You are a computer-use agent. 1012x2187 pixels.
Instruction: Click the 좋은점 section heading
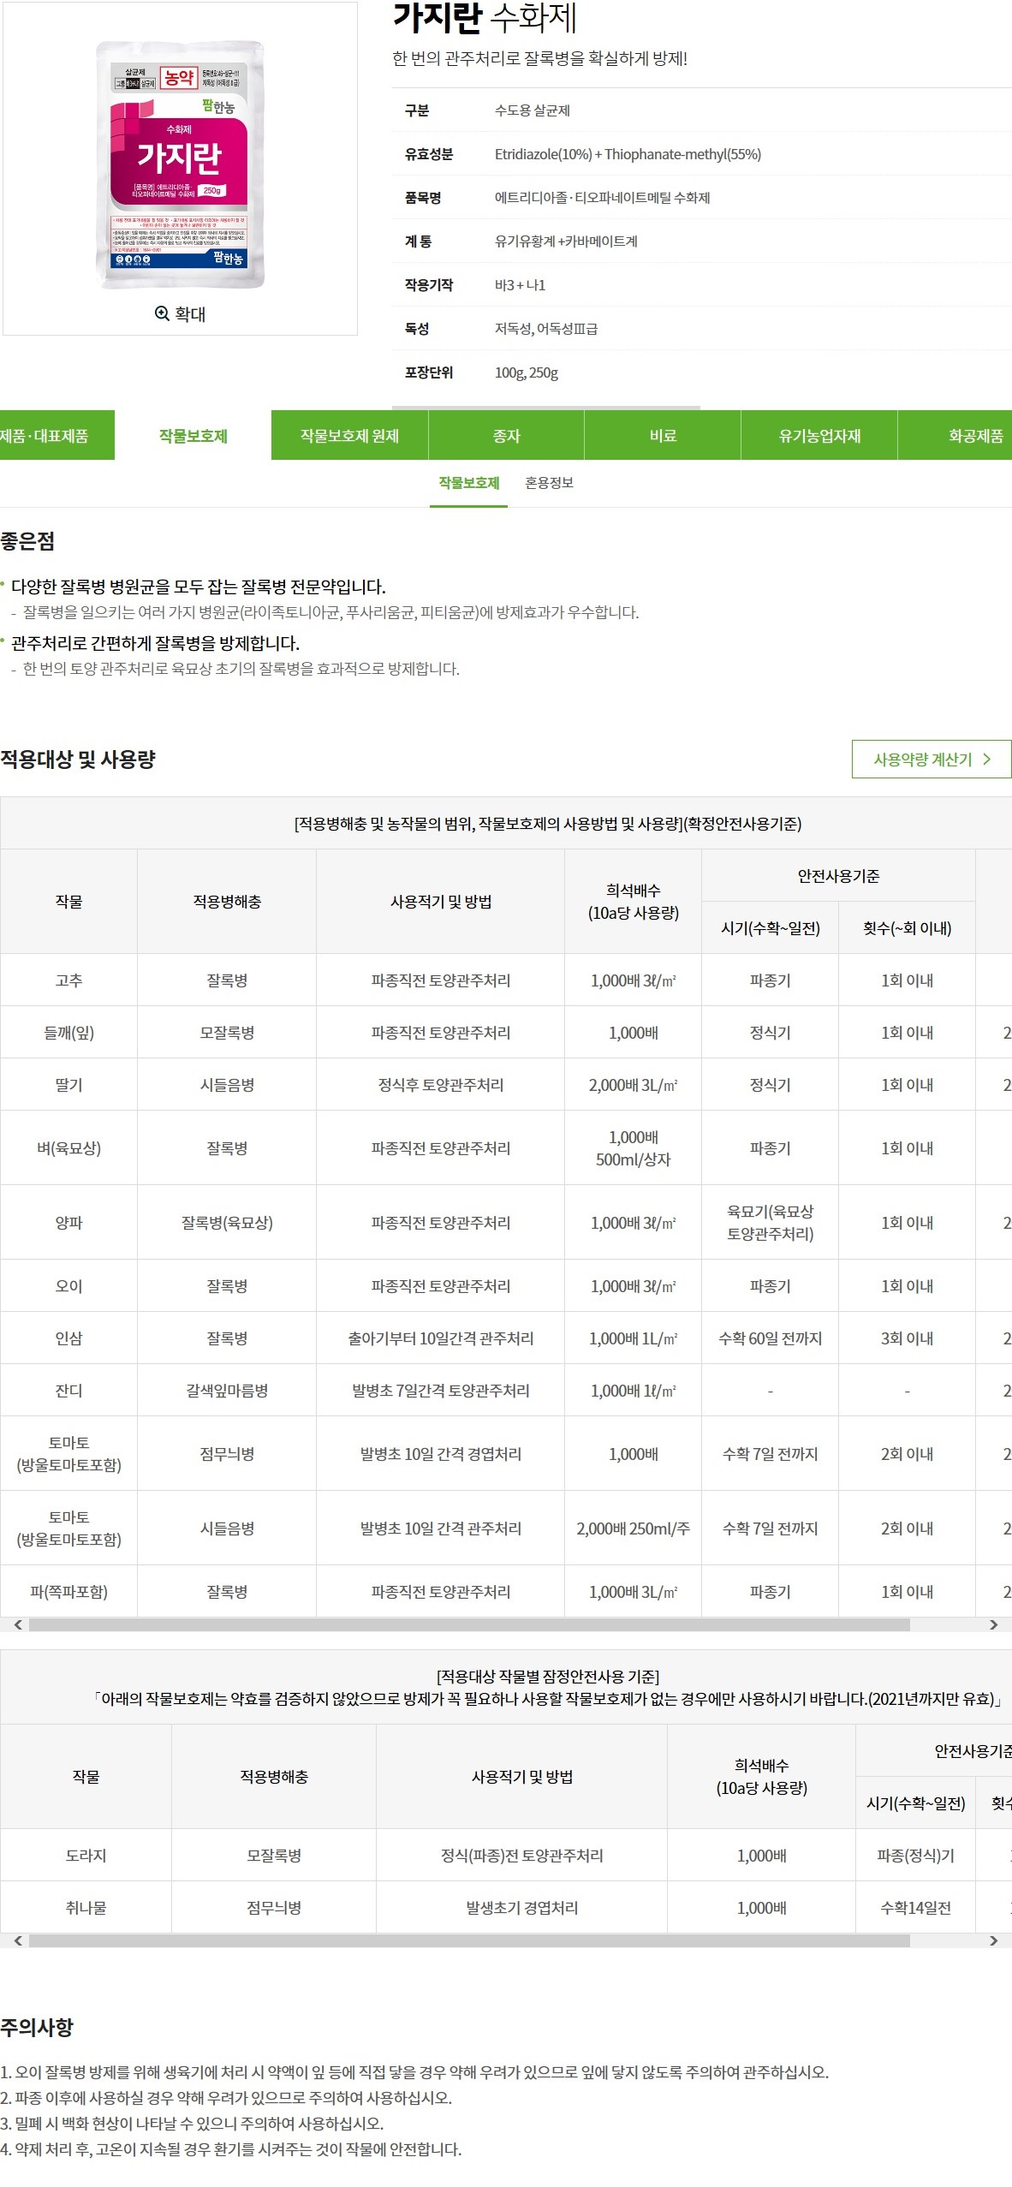point(27,541)
